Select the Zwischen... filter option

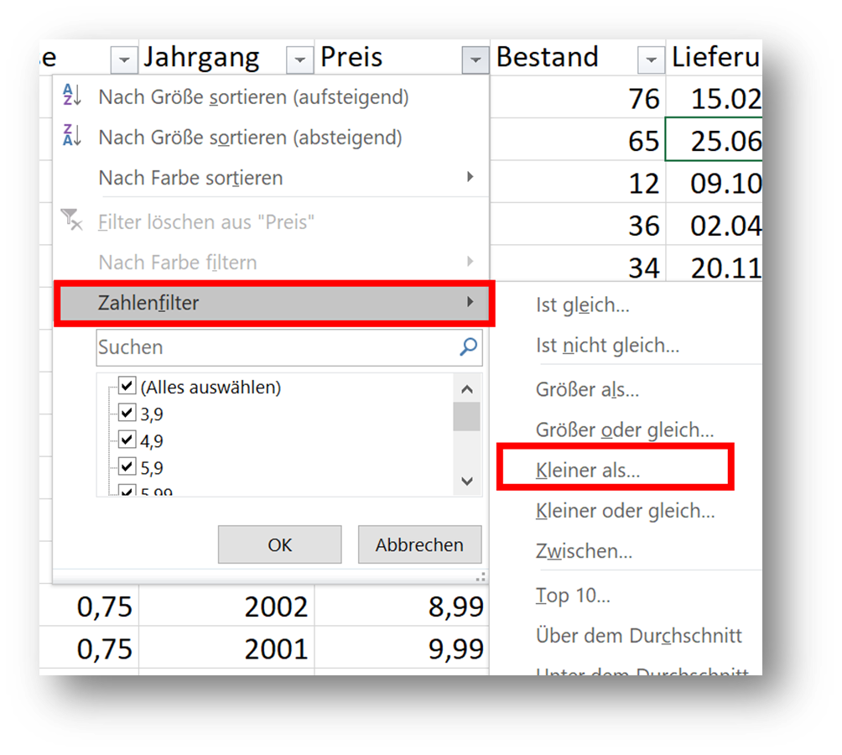click(x=584, y=552)
